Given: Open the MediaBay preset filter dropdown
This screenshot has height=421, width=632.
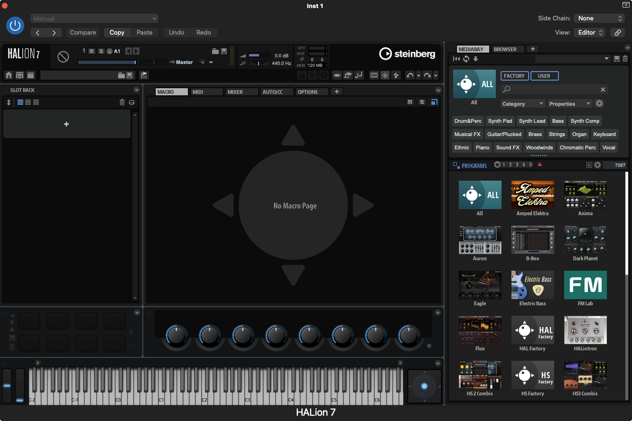Looking at the screenshot, I should [x=572, y=59].
